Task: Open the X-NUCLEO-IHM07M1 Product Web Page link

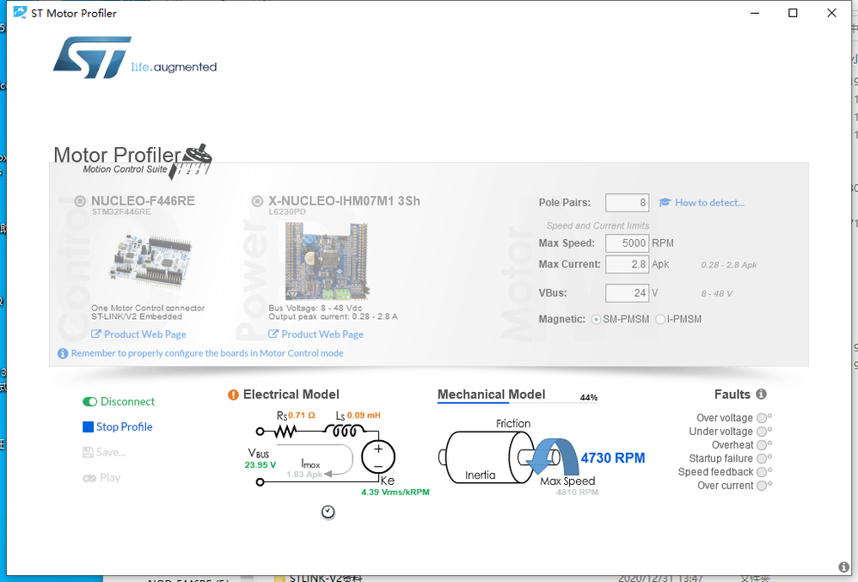Action: point(316,334)
